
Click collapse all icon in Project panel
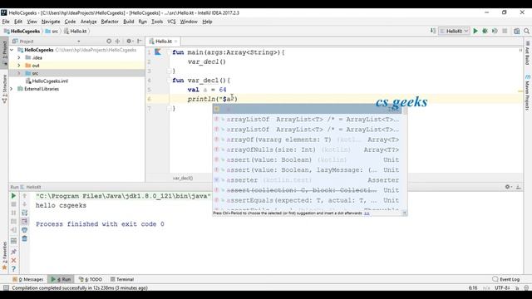tap(118, 41)
